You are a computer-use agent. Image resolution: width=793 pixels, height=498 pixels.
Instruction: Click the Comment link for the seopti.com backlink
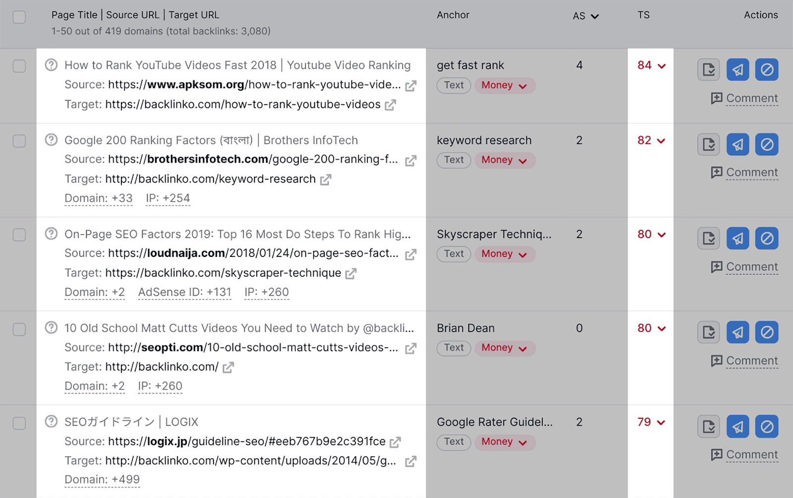pos(751,360)
